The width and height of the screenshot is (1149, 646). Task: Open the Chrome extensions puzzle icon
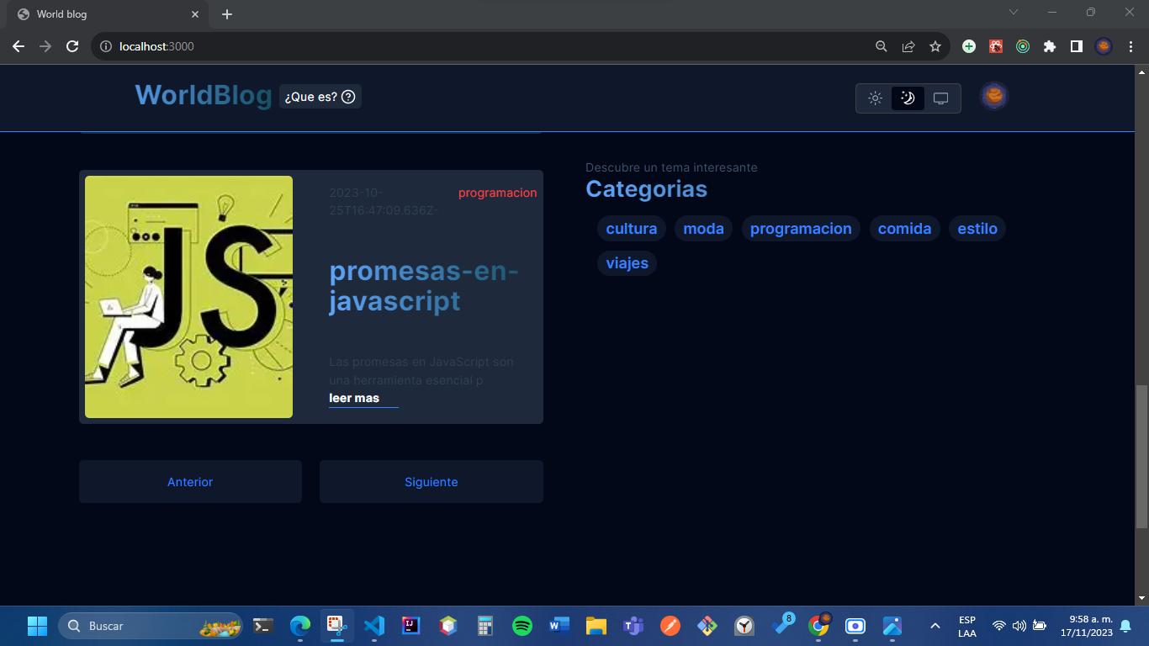coord(1049,46)
